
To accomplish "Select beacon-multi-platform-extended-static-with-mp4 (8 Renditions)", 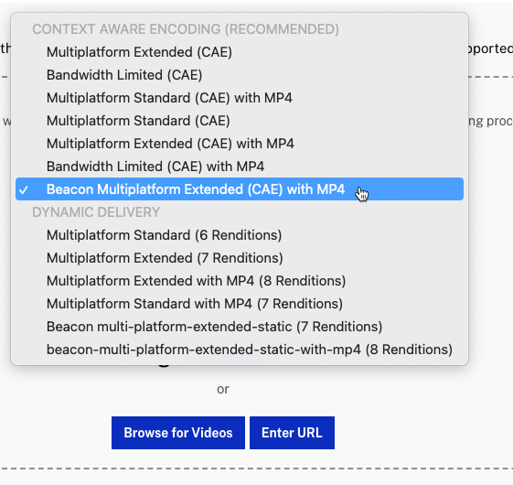I will point(240,350).
